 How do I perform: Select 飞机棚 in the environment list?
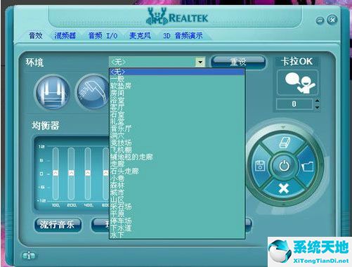(x=177, y=150)
